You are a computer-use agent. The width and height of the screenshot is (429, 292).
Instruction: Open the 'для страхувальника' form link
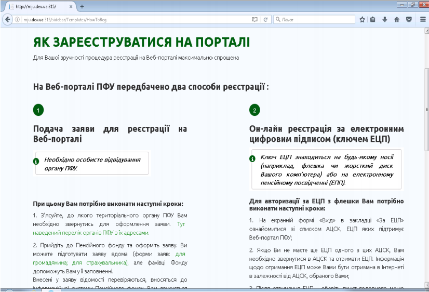coord(100,263)
